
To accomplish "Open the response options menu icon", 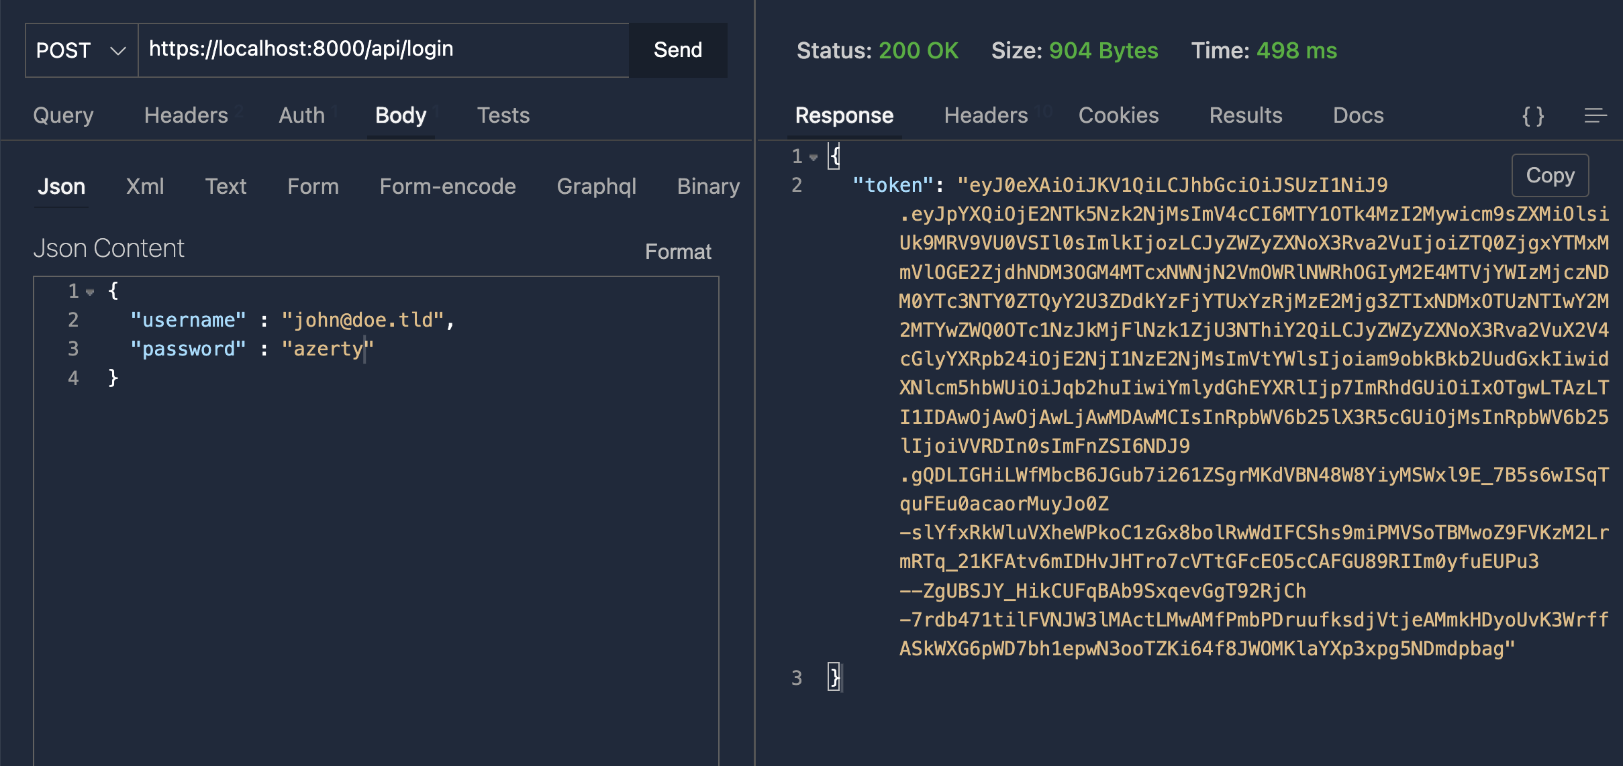I will pos(1595,116).
